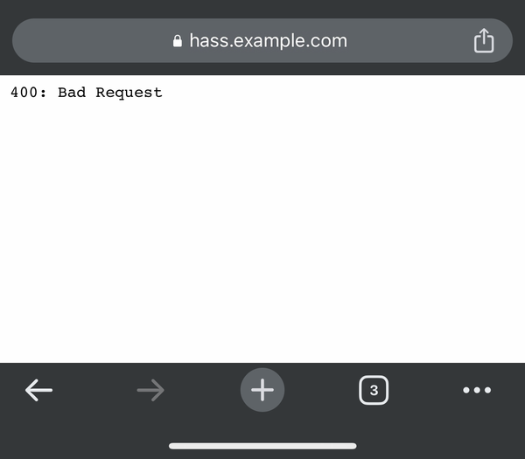Click the padlock security icon
525x459 pixels.
click(x=178, y=41)
